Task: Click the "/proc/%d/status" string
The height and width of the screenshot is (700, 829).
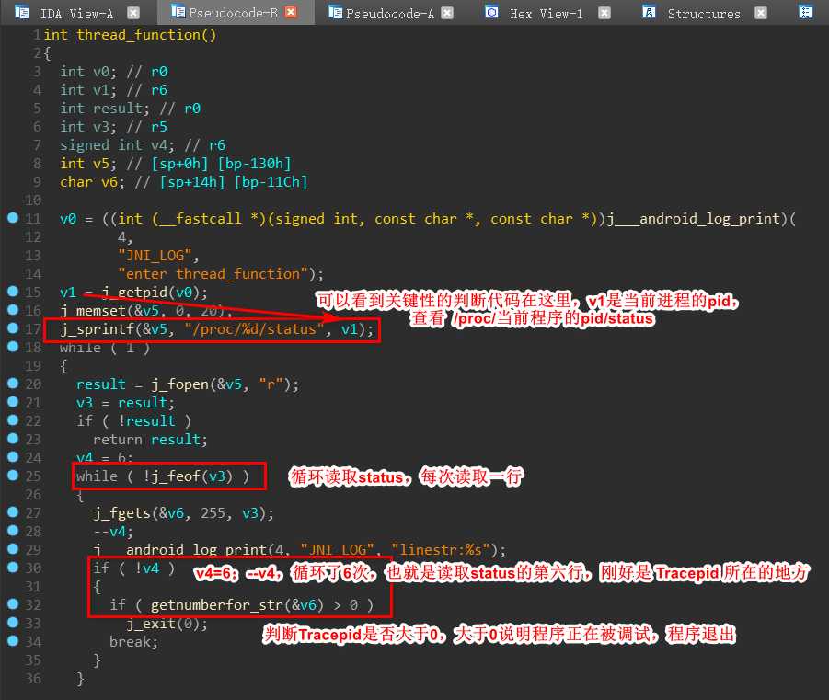Action: pyautogui.click(x=254, y=329)
